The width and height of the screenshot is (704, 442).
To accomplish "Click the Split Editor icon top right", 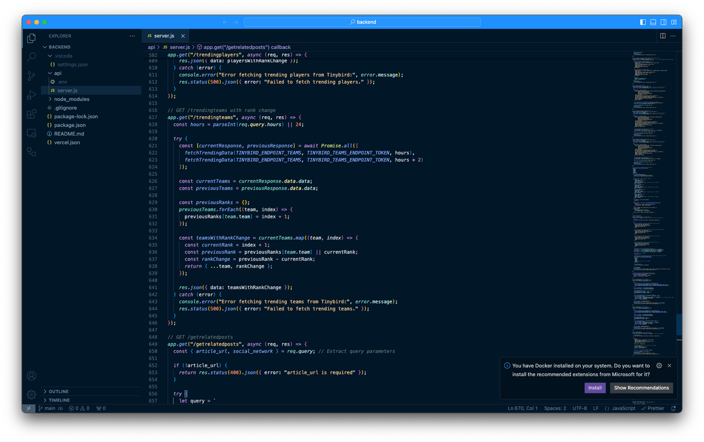I will (663, 36).
